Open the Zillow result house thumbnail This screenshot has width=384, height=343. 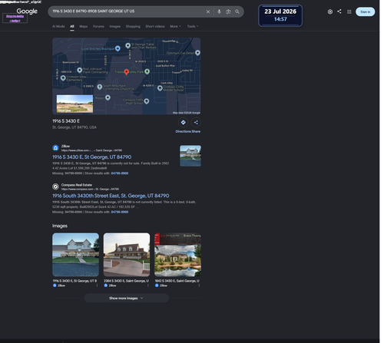pos(190,156)
